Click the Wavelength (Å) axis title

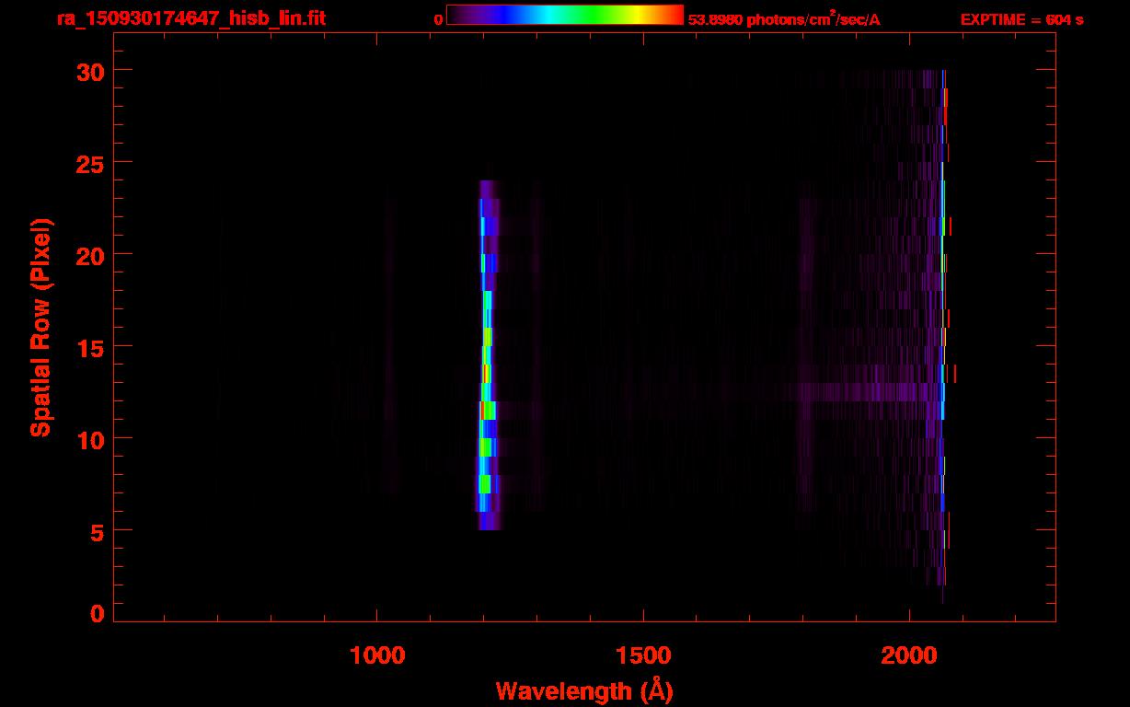point(584,690)
